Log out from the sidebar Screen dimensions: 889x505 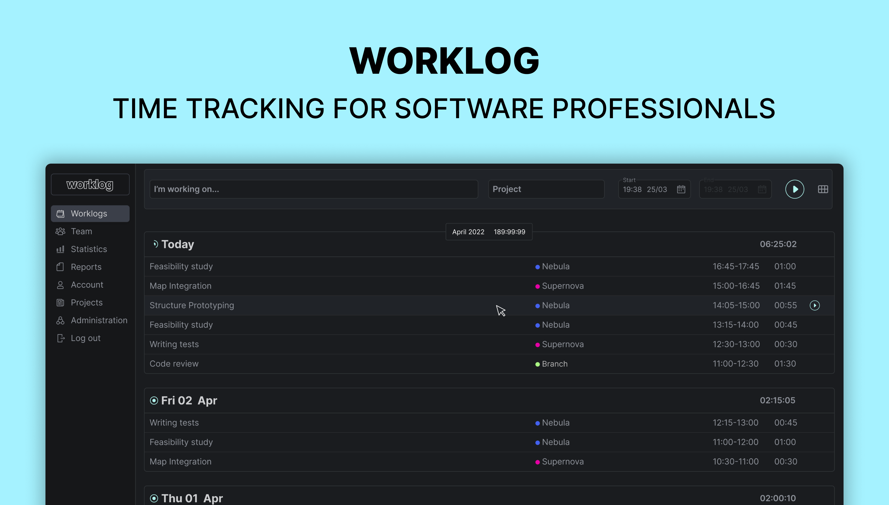click(x=85, y=338)
